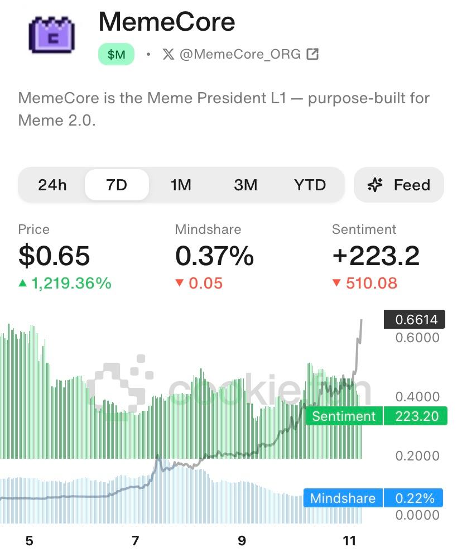Select the 7D timeframe tab
462x557 pixels.
pos(117,185)
